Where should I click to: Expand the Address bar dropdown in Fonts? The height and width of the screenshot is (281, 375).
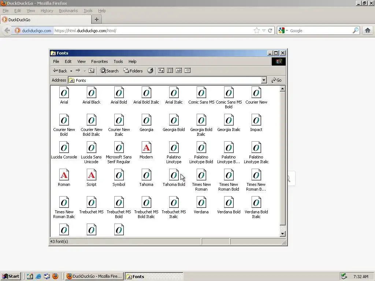coord(264,80)
